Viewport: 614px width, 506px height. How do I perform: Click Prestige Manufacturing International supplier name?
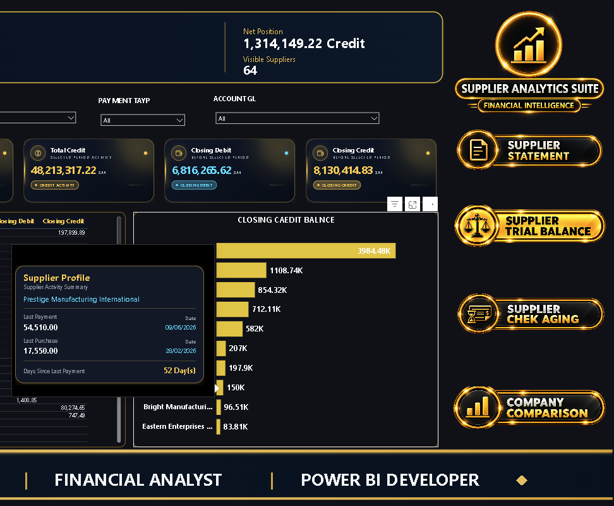[81, 299]
